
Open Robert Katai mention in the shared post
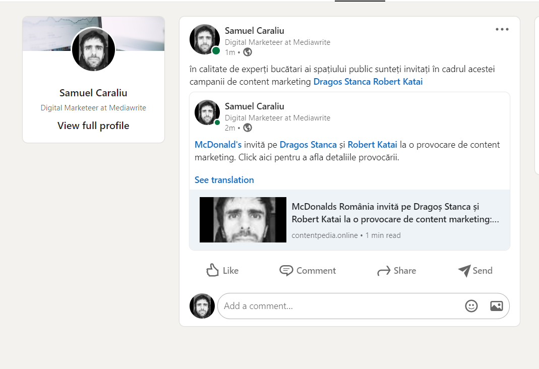[x=372, y=145]
